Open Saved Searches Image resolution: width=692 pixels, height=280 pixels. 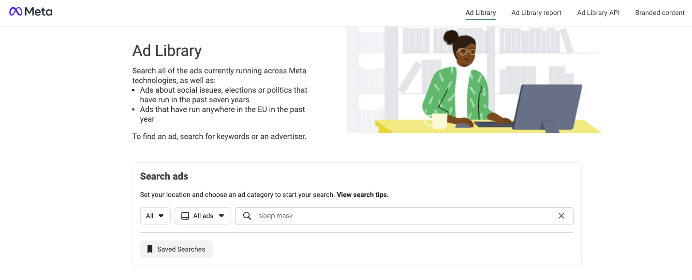pos(176,249)
